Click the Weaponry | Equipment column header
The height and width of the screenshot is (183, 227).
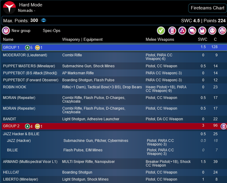pos(82,40)
